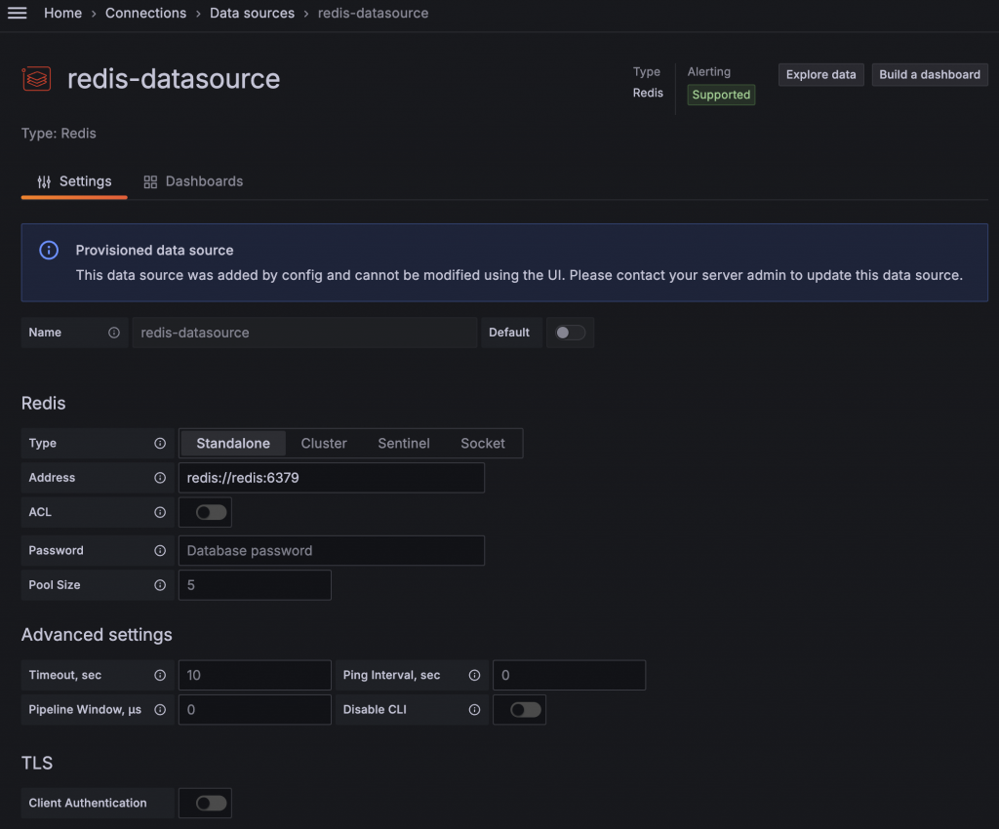999x829 pixels.
Task: Show info tooltip for Timeout, sec
Action: pos(160,675)
